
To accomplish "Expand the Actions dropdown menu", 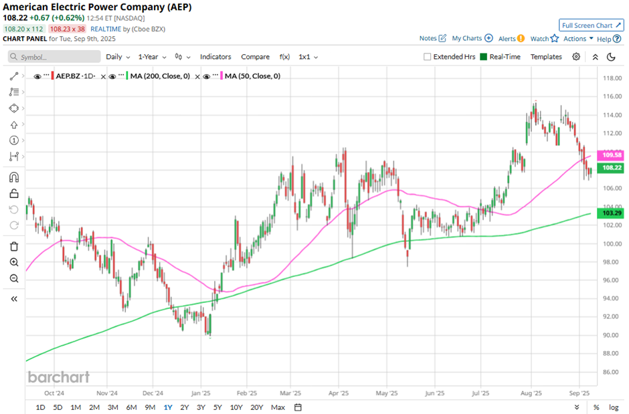I will [x=578, y=39].
